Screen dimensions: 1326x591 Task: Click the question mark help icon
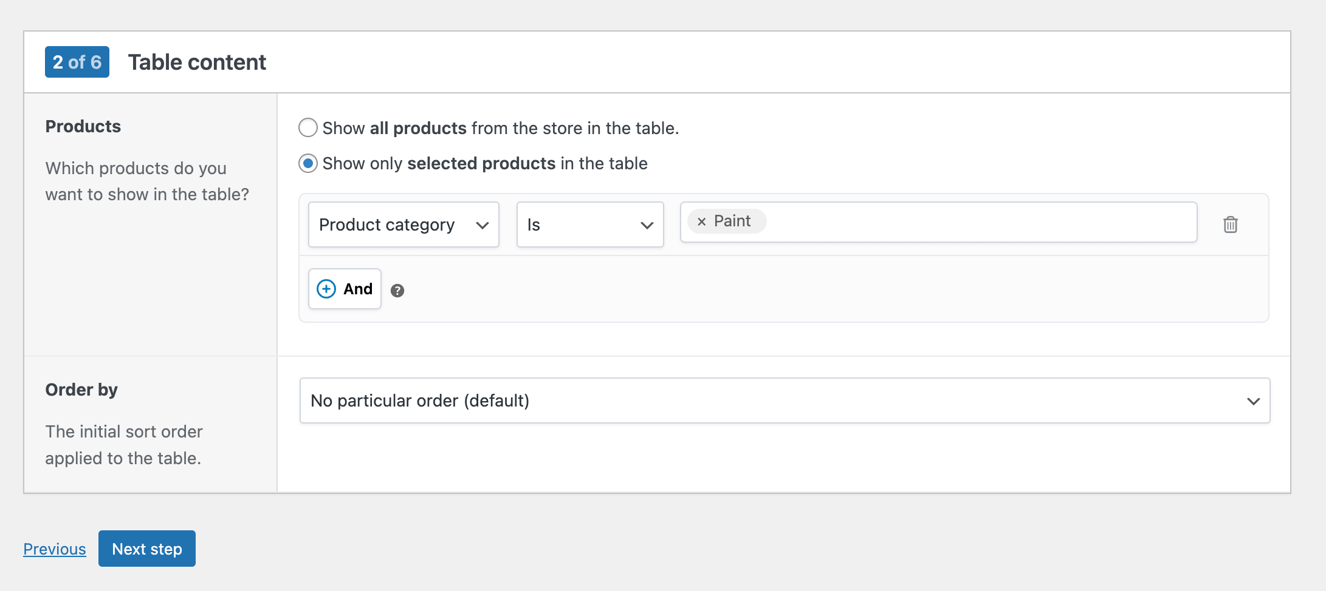[397, 291]
